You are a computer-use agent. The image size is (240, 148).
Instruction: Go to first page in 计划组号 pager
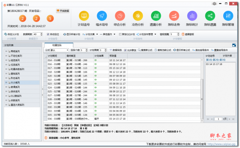(x=208, y=119)
